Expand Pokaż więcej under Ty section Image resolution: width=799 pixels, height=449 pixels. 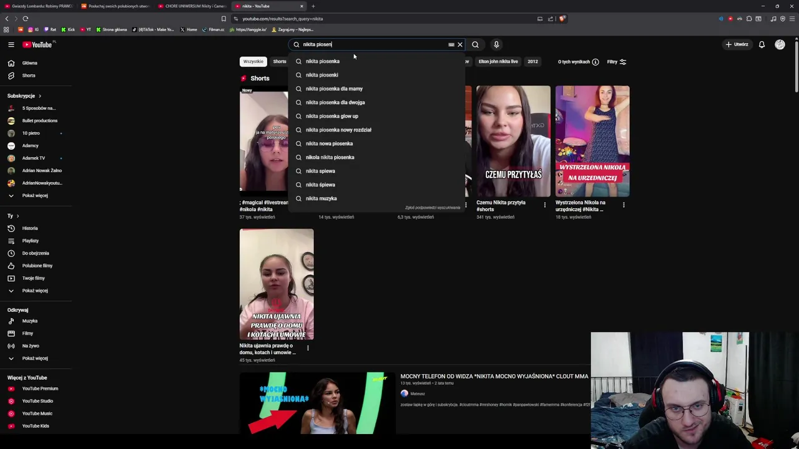[x=36, y=291]
